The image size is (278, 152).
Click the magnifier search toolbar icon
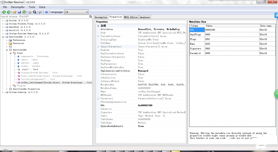pos(35,12)
